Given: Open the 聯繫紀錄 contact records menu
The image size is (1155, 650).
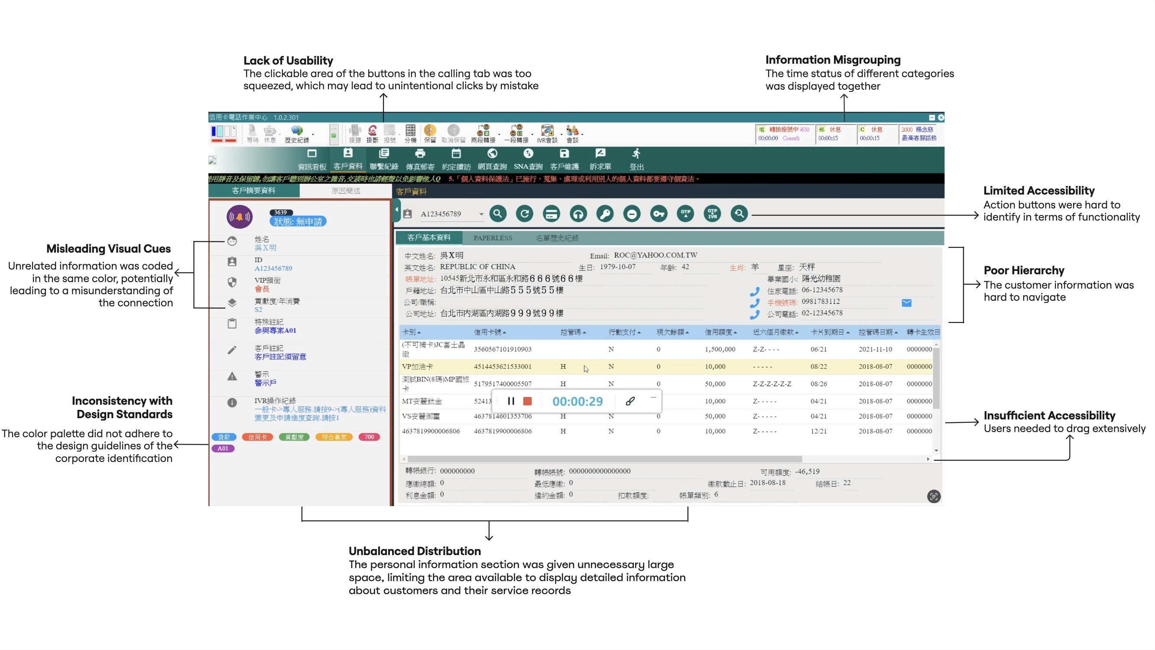Looking at the screenshot, I should coord(384,159).
